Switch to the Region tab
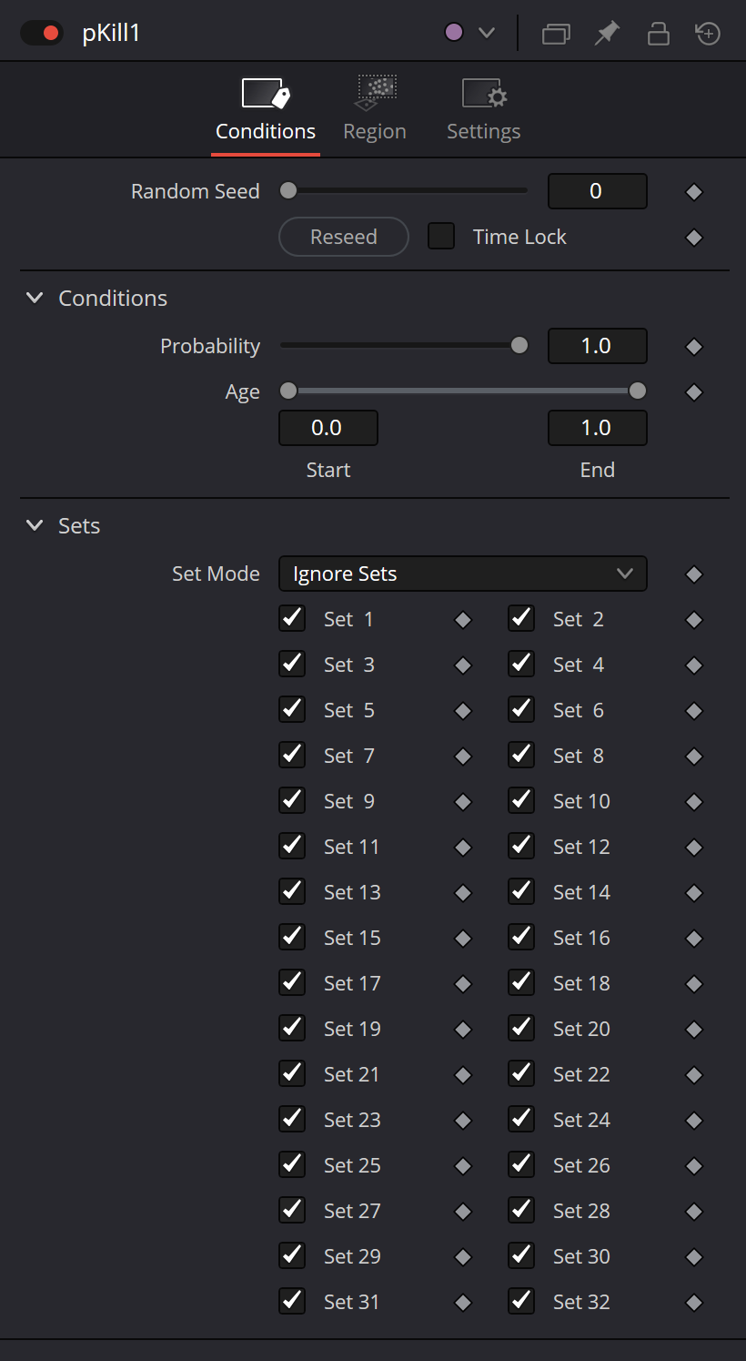This screenshot has width=746, height=1361. tap(375, 109)
